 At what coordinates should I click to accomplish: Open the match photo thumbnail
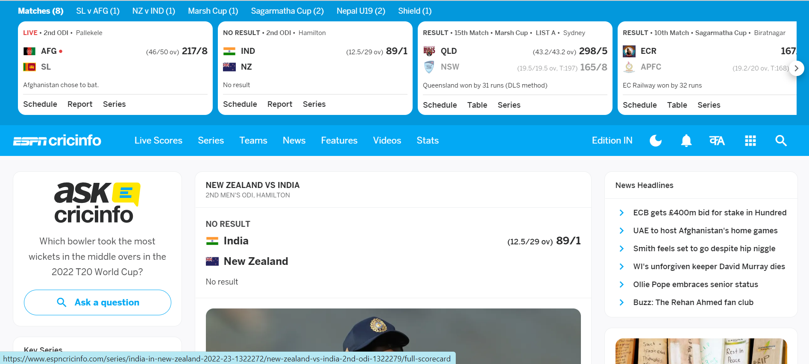[393, 336]
